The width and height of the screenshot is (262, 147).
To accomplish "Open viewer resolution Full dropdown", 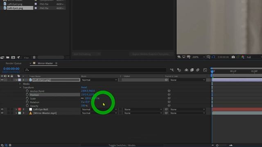I will click(x=254, y=57).
